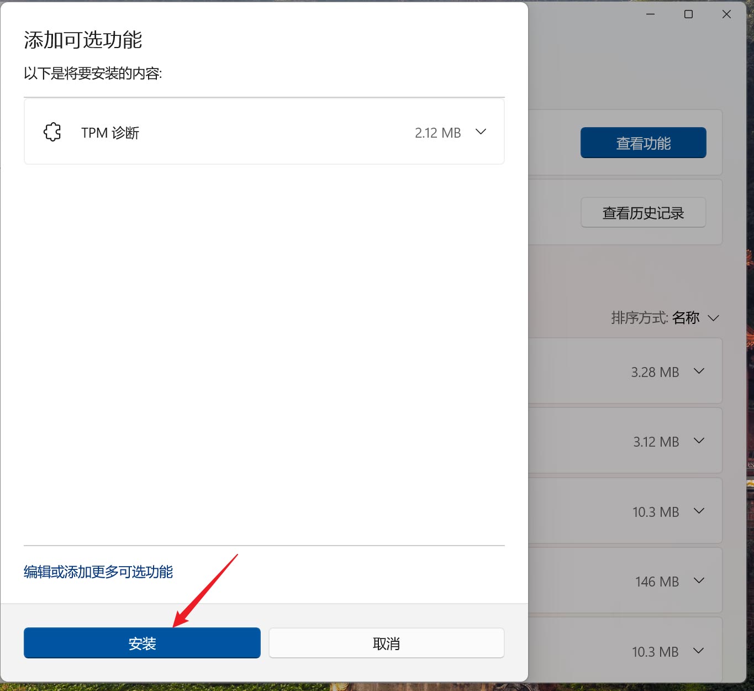754x691 pixels.
Task: Close the Settings window
Action: (726, 14)
